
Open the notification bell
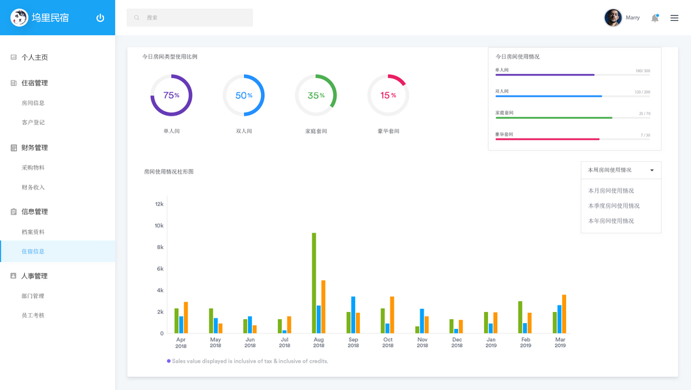point(655,18)
